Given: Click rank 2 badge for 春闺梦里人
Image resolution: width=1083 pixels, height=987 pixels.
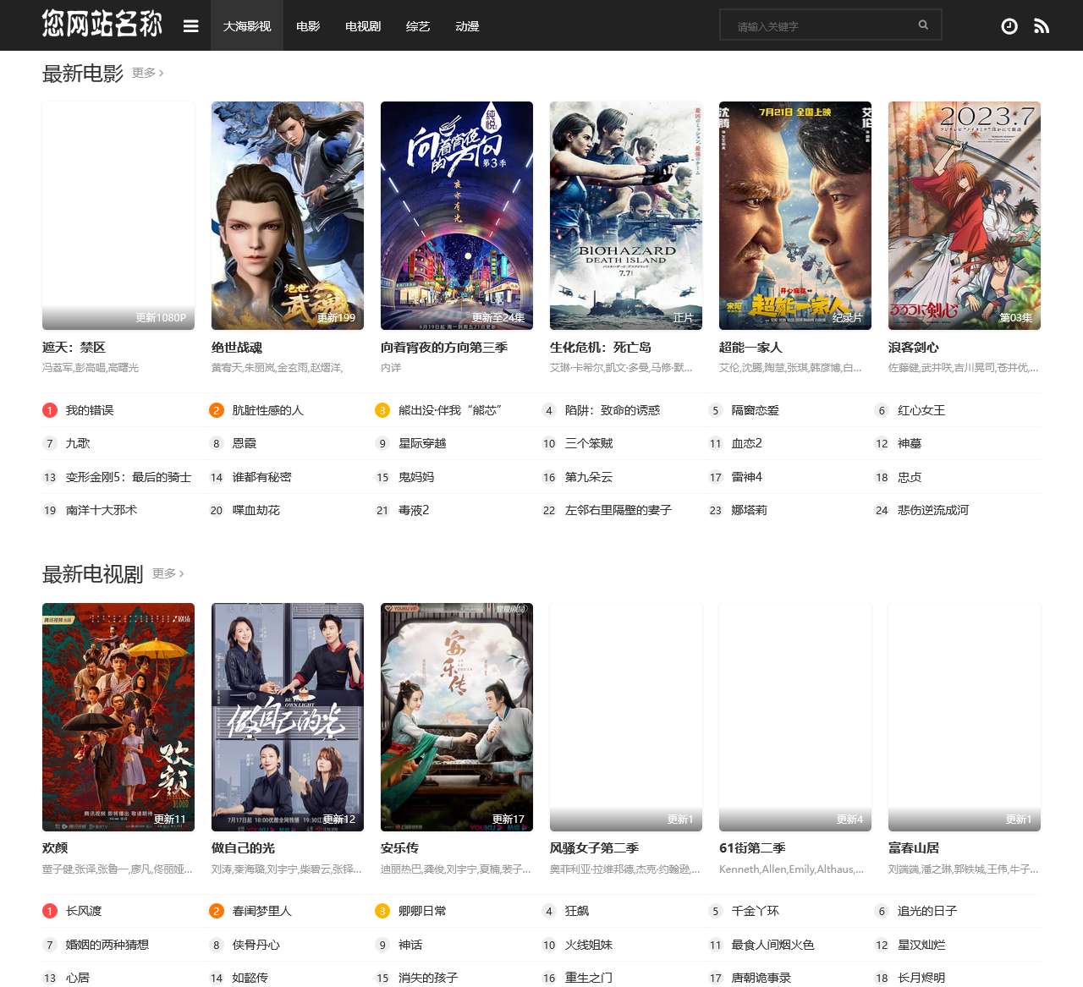Looking at the screenshot, I should (x=217, y=911).
